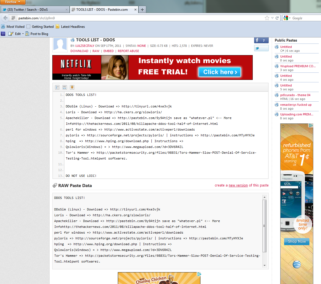Viewport: 321px width, 284px height.
Task: Expand the address bar history dropdown
Action: [x=272, y=18]
